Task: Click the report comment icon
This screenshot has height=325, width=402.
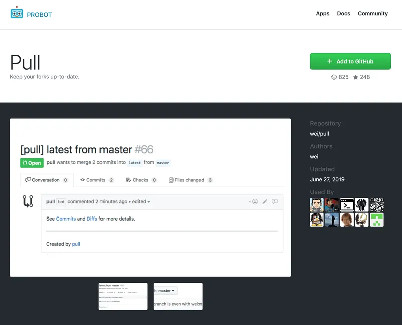Action: coord(274,202)
